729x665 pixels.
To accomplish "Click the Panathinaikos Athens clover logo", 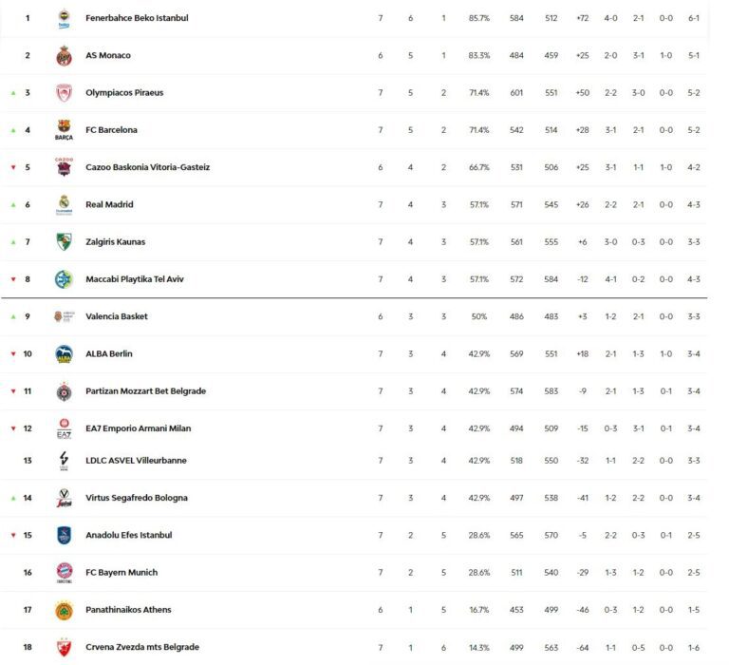I will click(64, 610).
